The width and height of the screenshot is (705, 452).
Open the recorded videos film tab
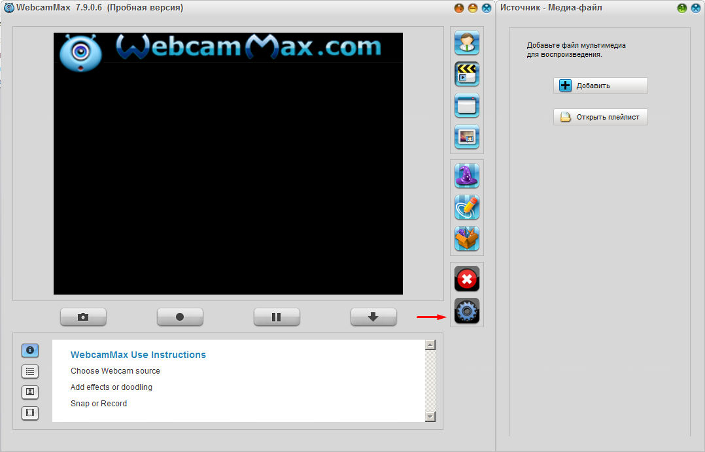point(30,413)
